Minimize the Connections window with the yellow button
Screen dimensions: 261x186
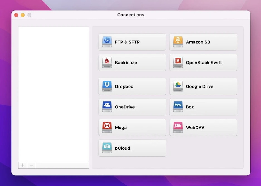pyautogui.click(x=23, y=15)
